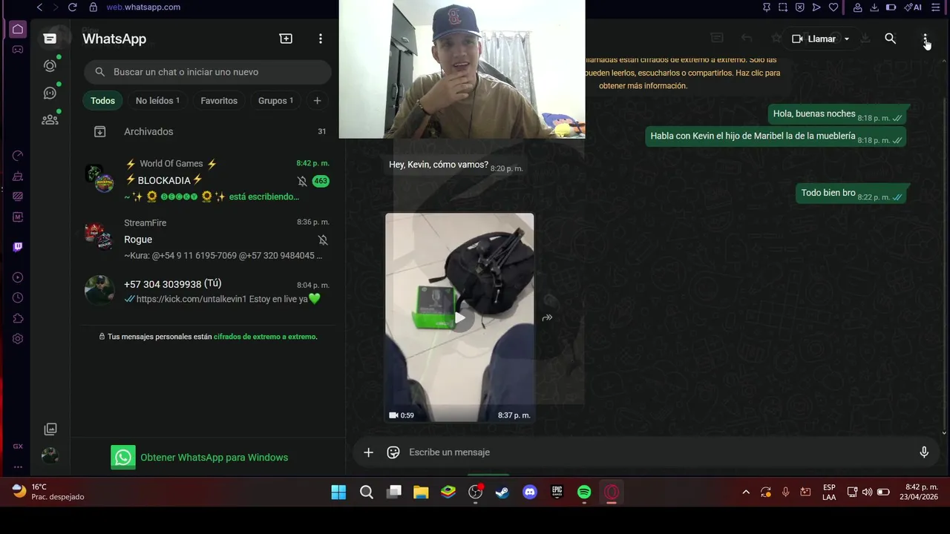Open the Communities sidebar icon
Image resolution: width=950 pixels, height=534 pixels.
[50, 119]
